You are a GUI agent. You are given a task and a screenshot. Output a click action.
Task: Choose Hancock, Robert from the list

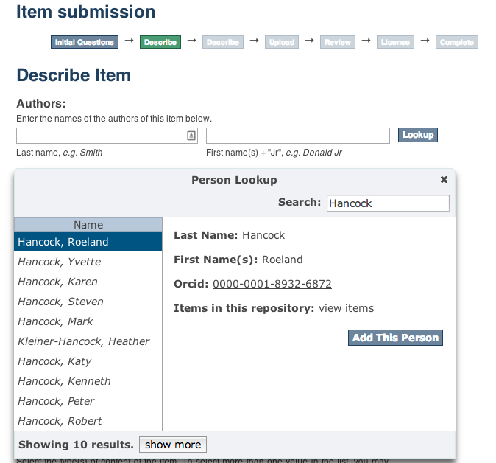coord(60,421)
